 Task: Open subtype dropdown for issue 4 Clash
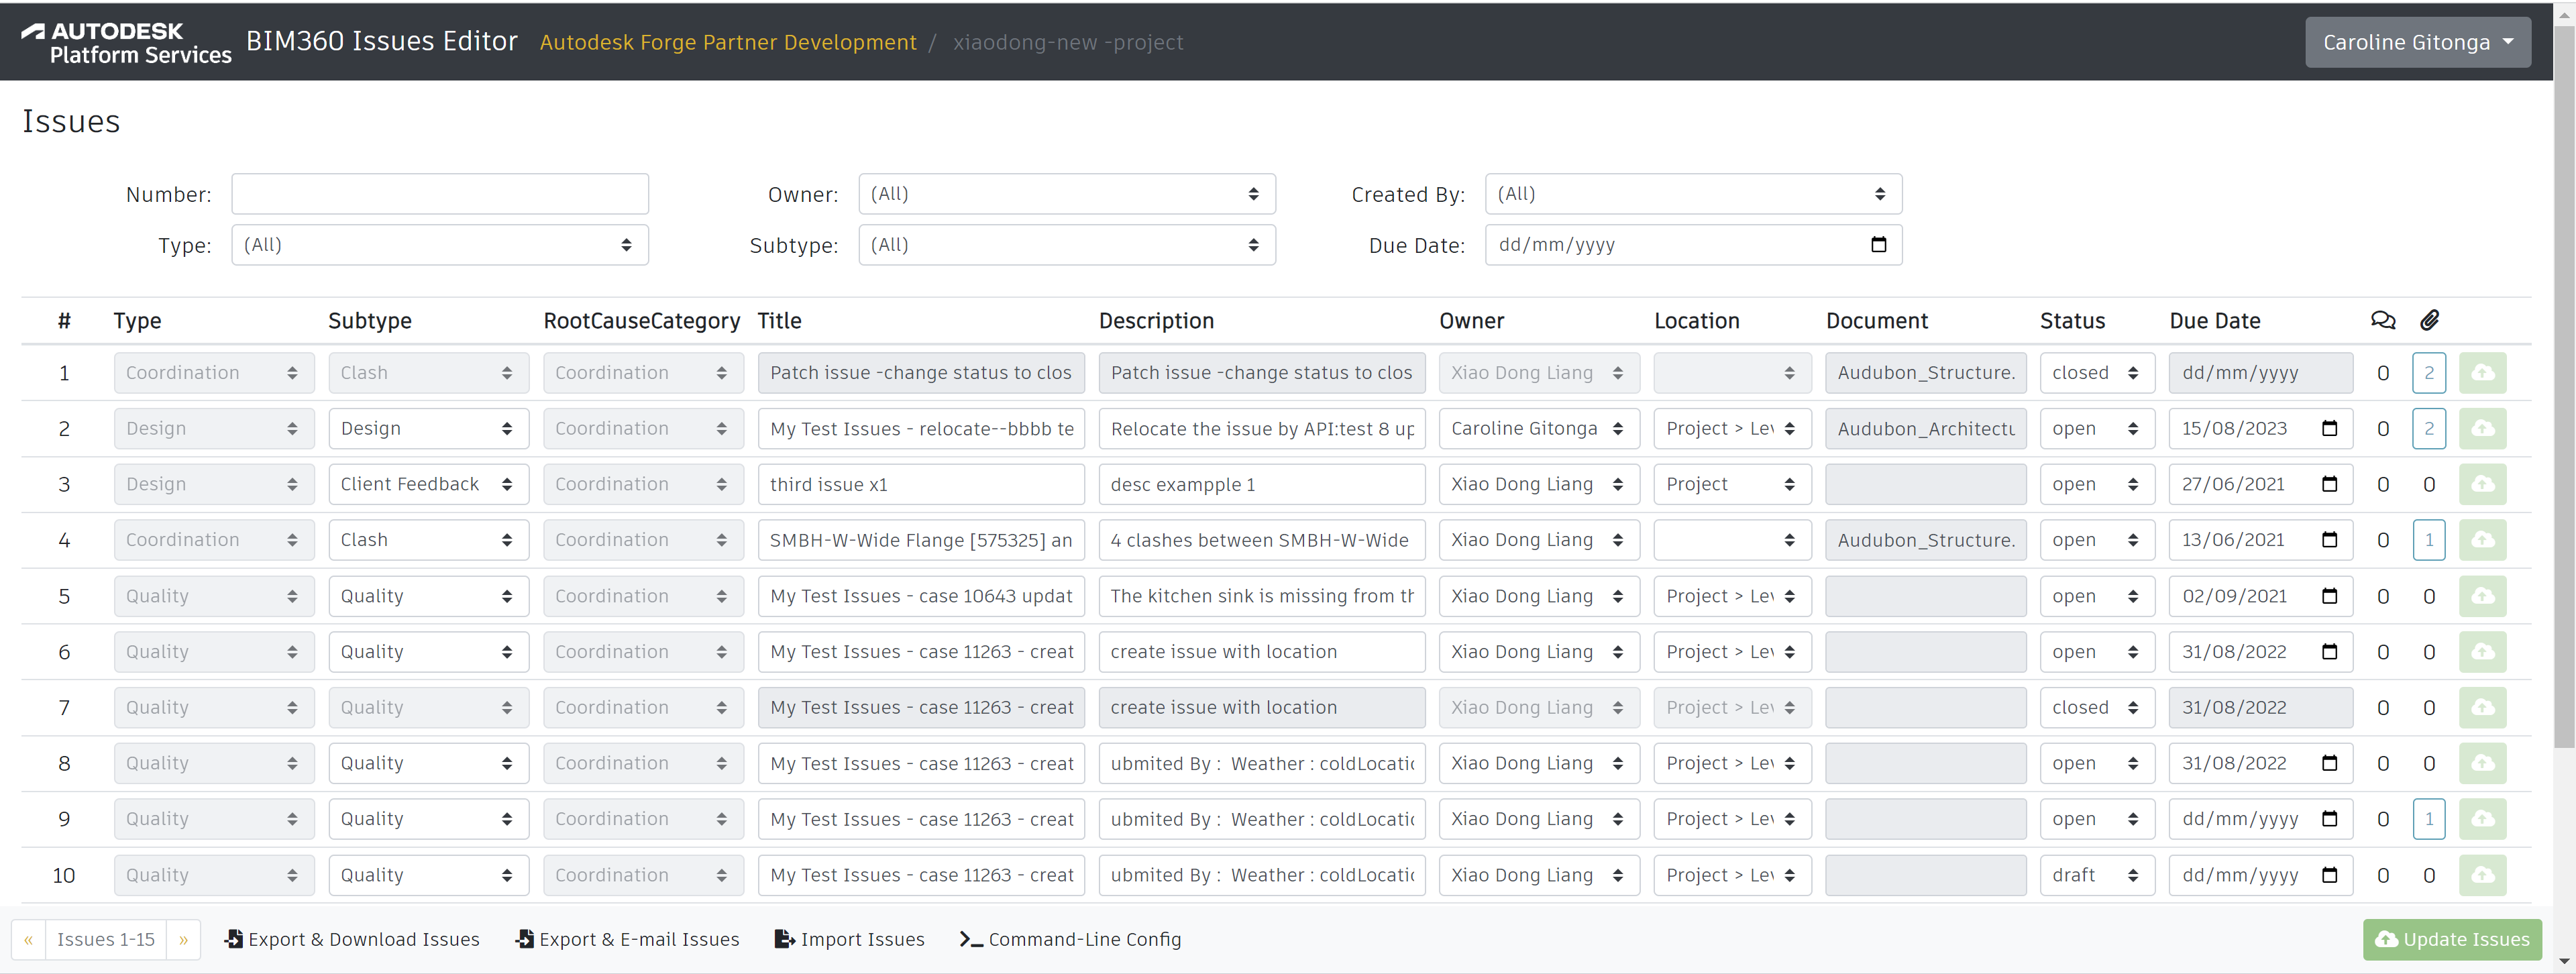[x=428, y=540]
